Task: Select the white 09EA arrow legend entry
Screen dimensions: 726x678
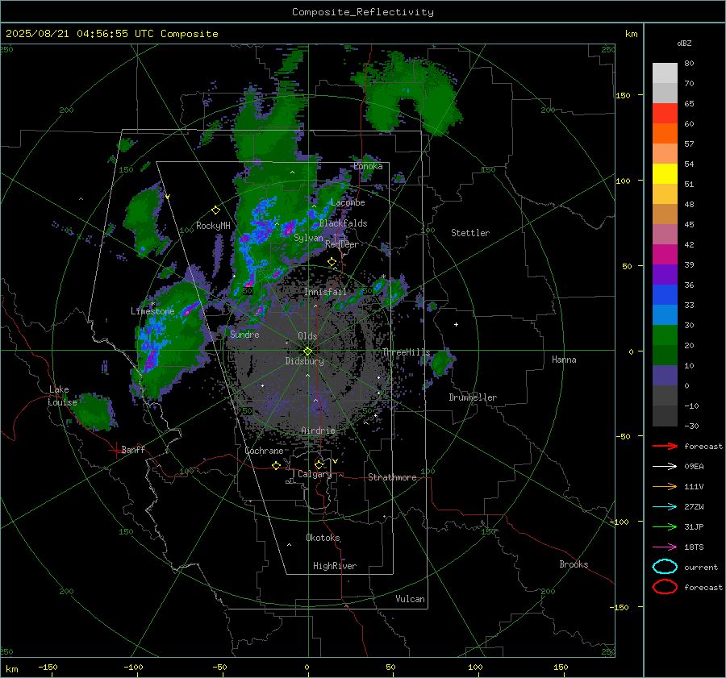Action: [x=665, y=466]
